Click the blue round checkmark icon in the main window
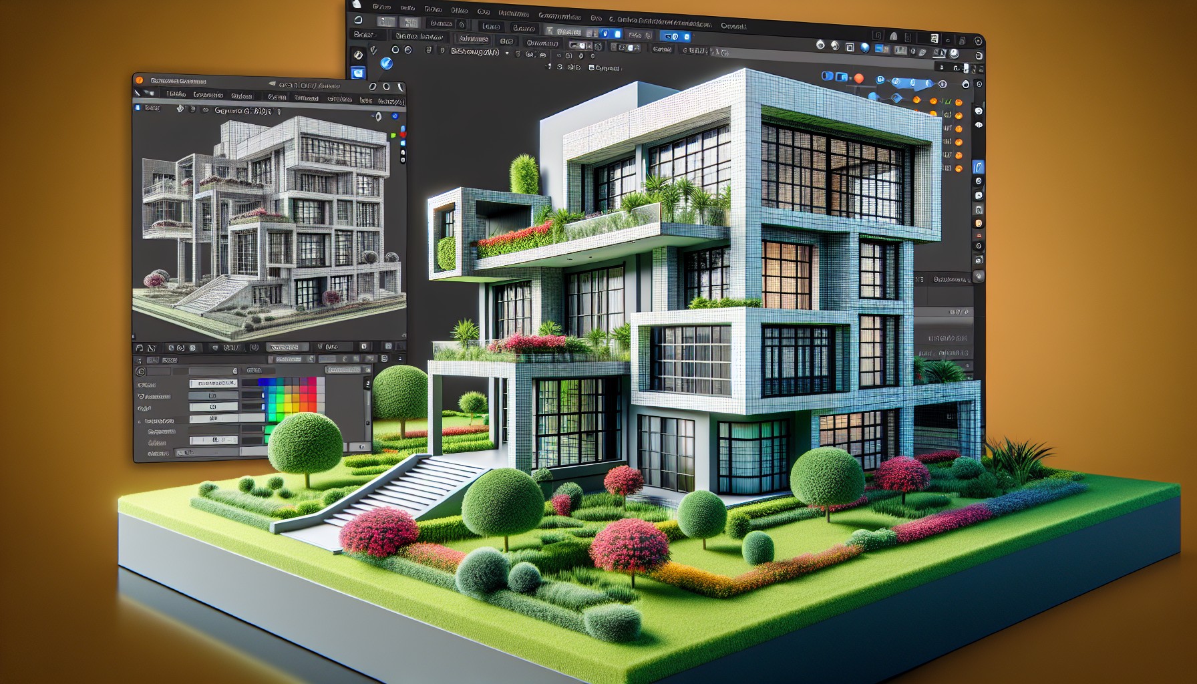Screen dimensions: 1197x684 pos(387,63)
